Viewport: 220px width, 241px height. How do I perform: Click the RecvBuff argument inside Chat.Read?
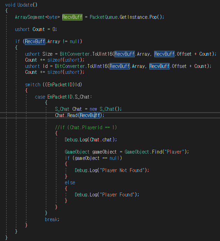point(90,115)
